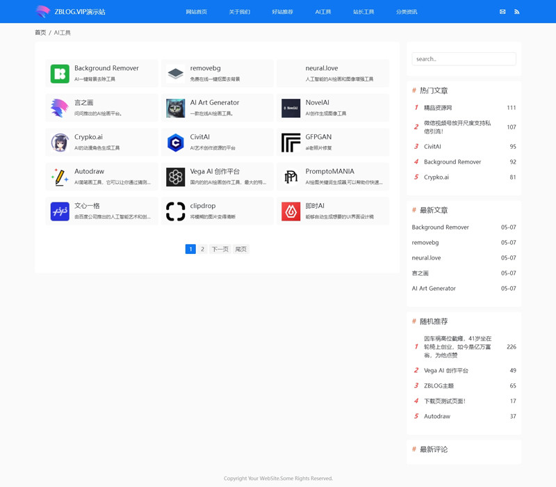Click the Vega AI knot logo icon
This screenshot has height=487, width=556.
coord(176,177)
